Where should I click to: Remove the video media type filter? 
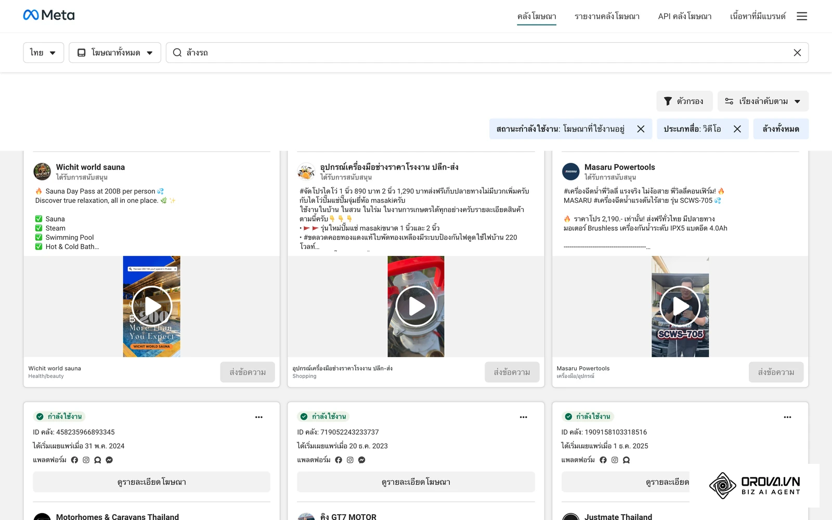point(737,129)
